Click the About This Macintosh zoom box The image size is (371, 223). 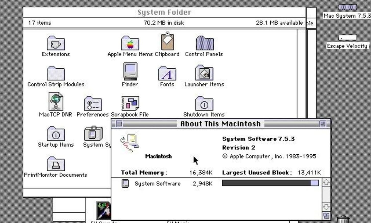[x=322, y=124]
